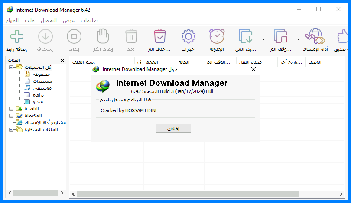Click the download list horizontal scrollbar thumb
This screenshot has width=351, height=203.
coord(188,194)
